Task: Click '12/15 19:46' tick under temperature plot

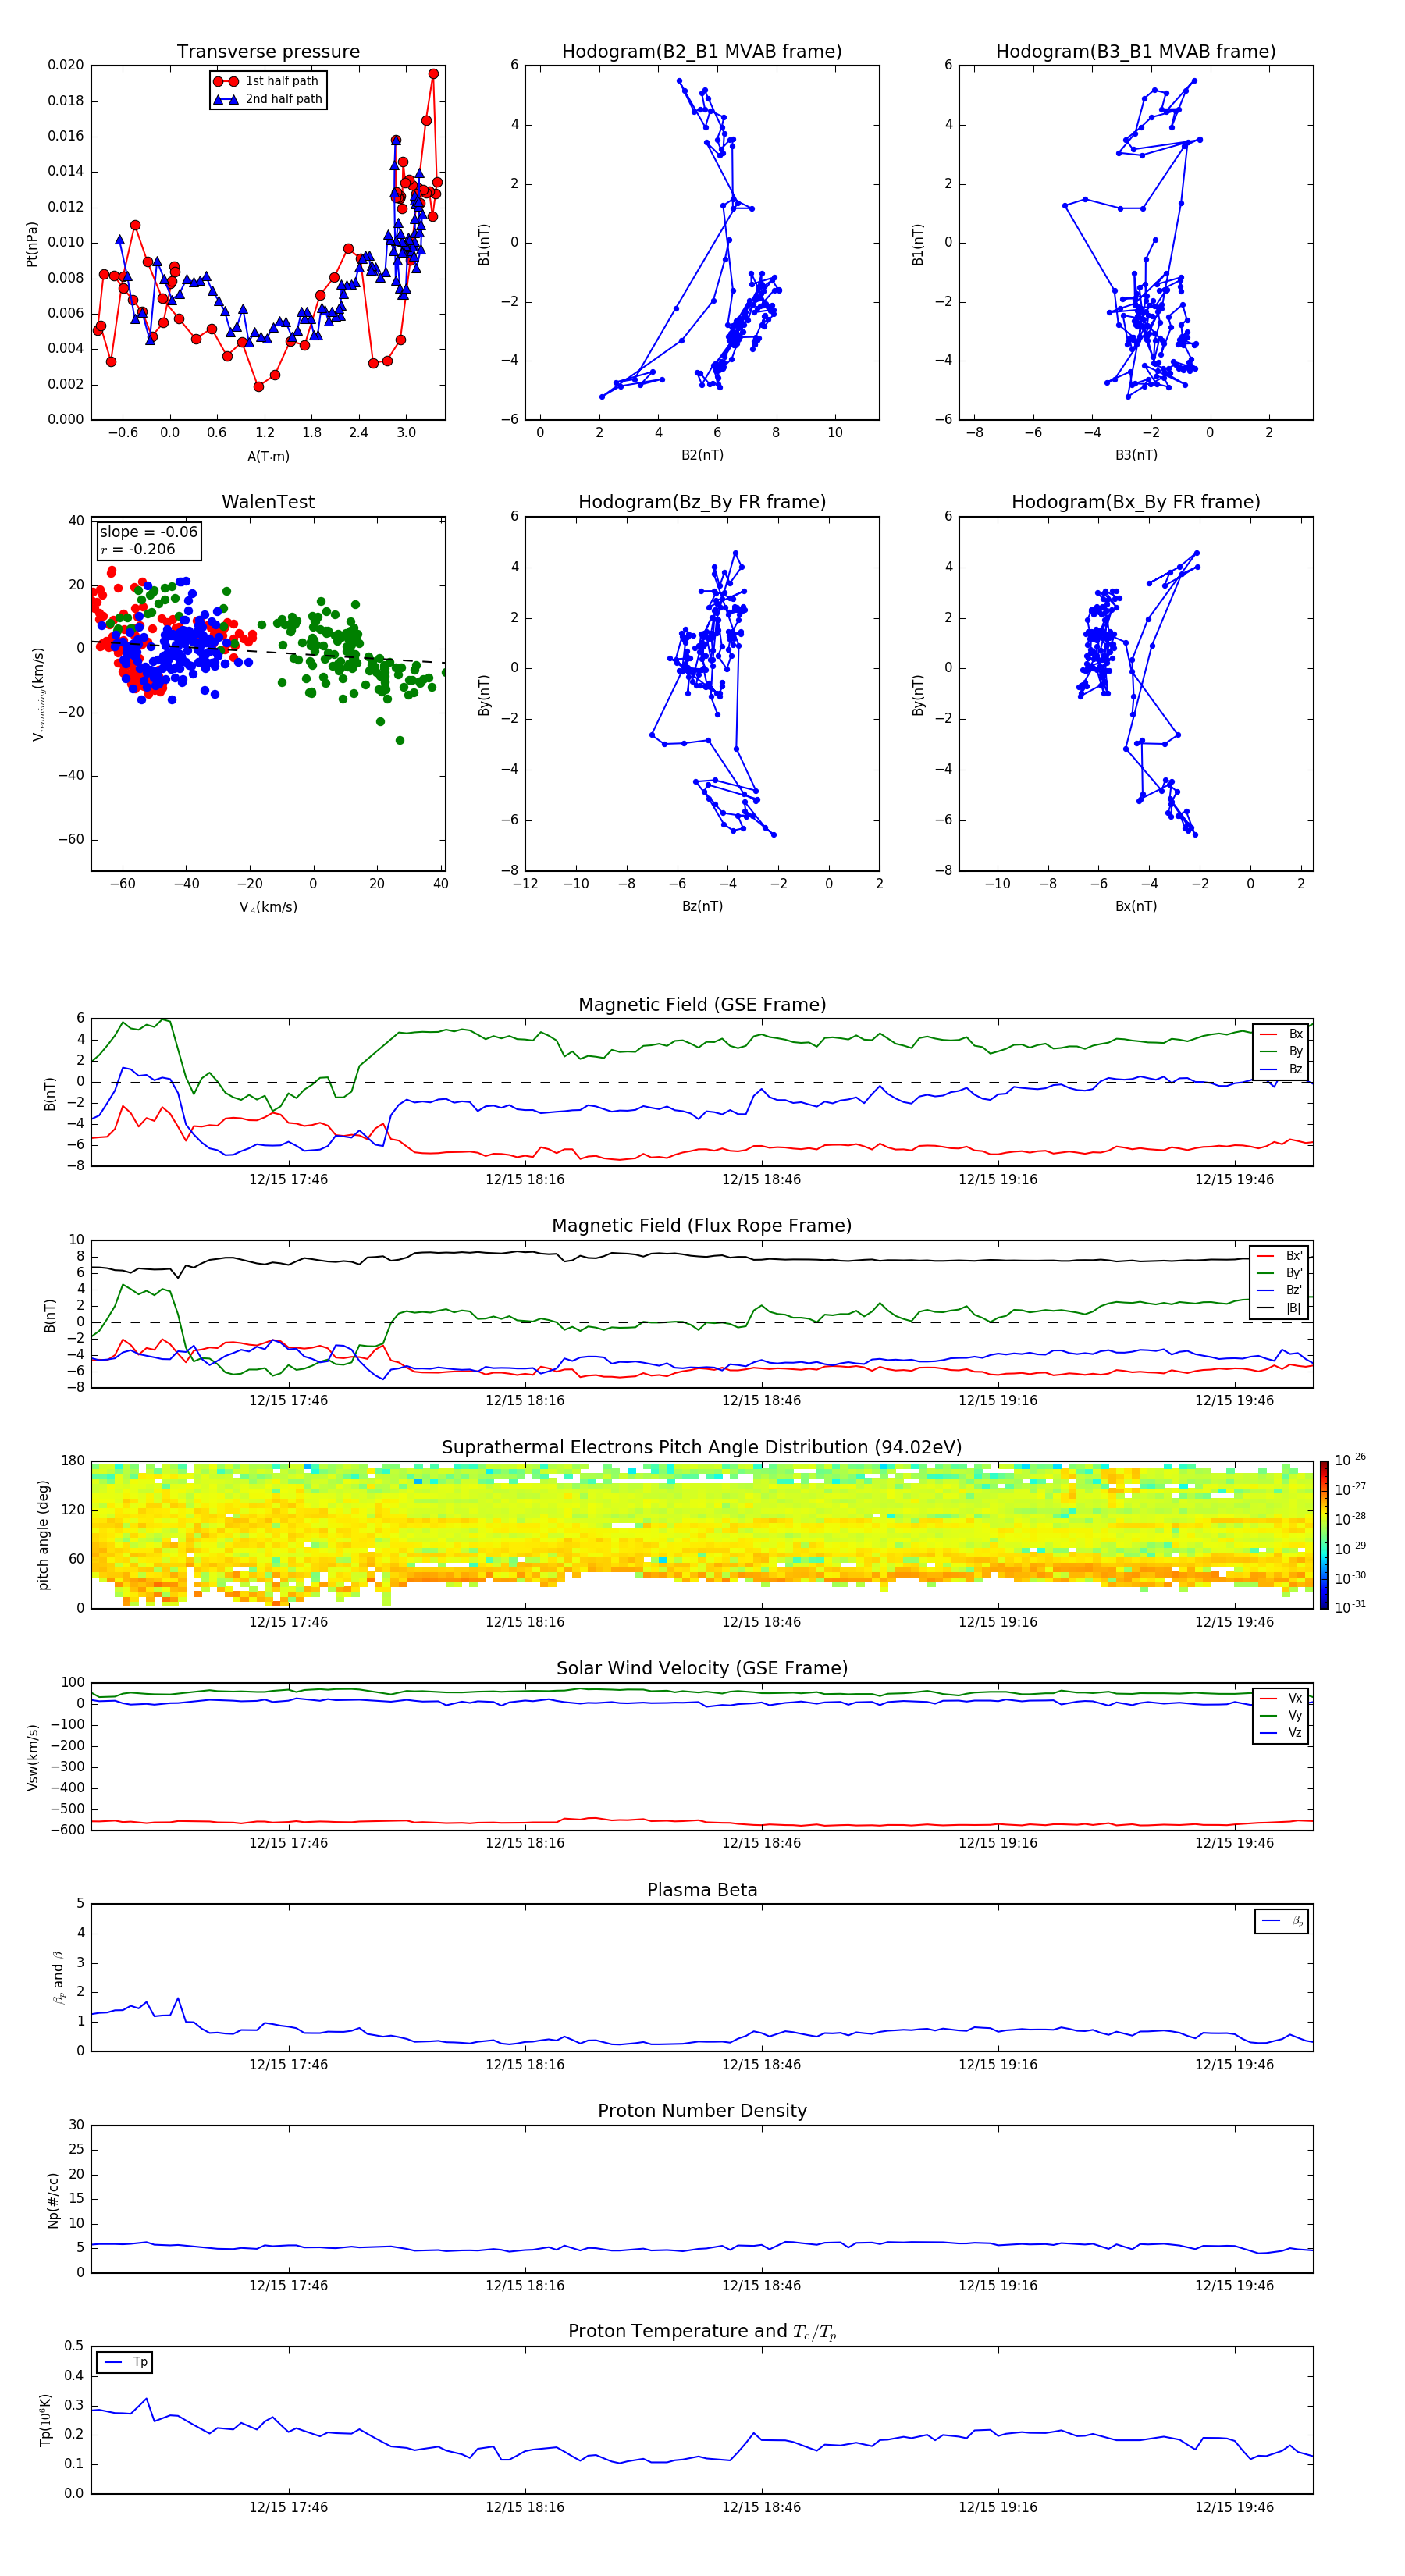Action: pos(1234,2507)
